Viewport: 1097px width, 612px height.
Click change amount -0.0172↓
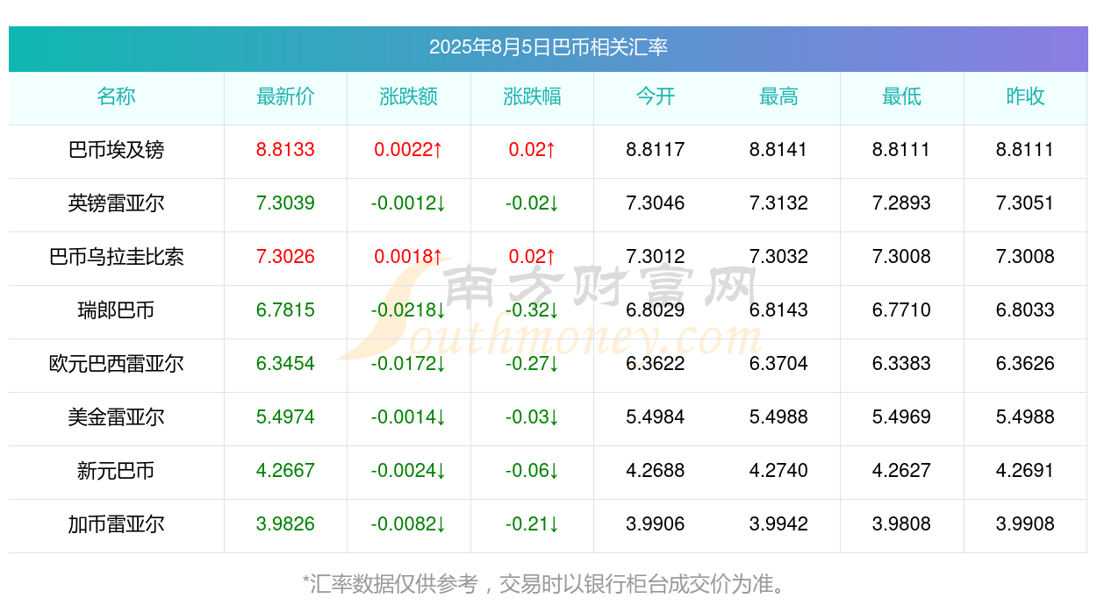tap(409, 364)
